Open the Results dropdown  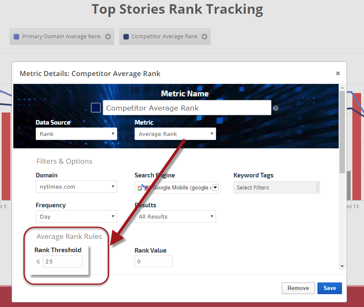tap(175, 216)
